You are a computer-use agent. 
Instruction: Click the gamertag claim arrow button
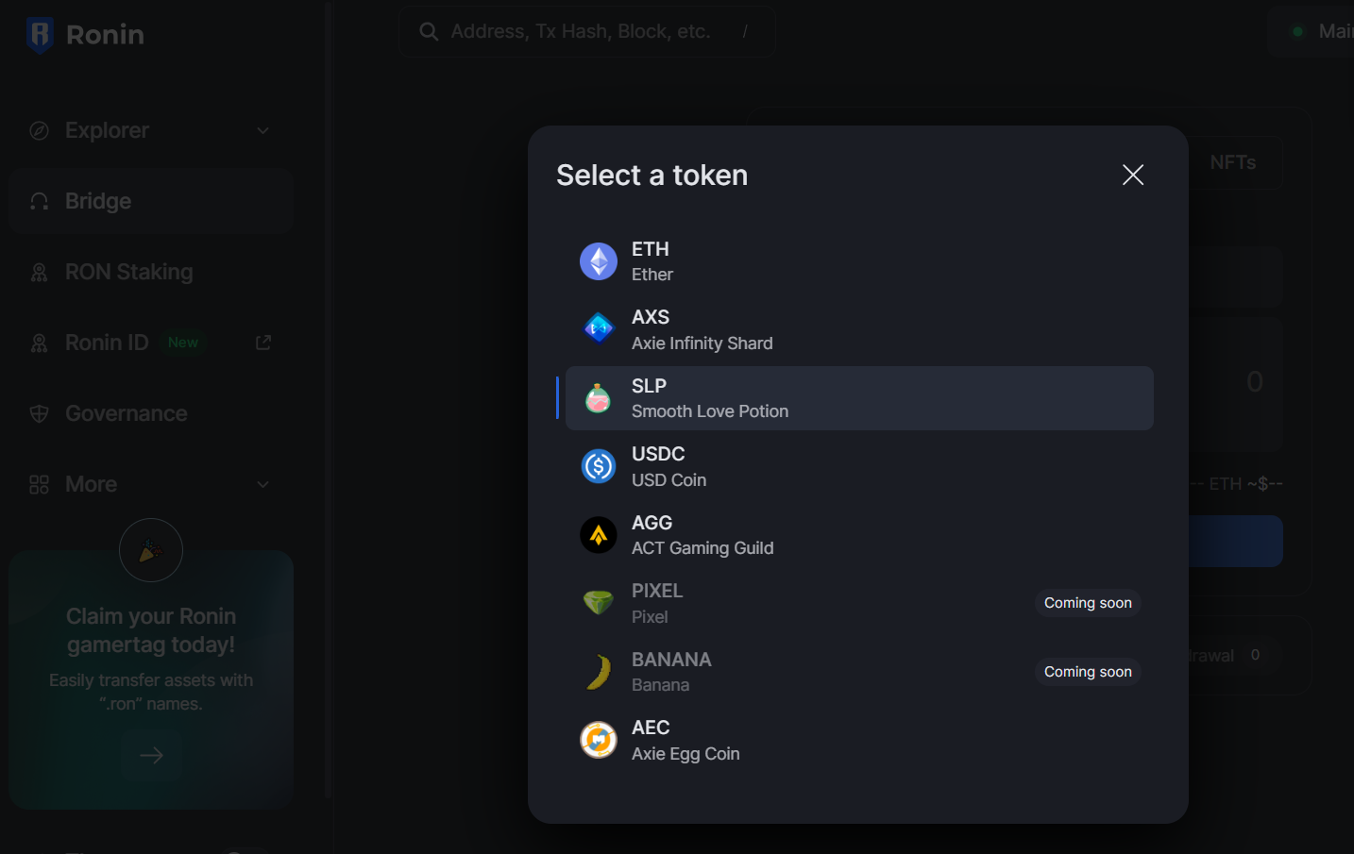pos(151,755)
